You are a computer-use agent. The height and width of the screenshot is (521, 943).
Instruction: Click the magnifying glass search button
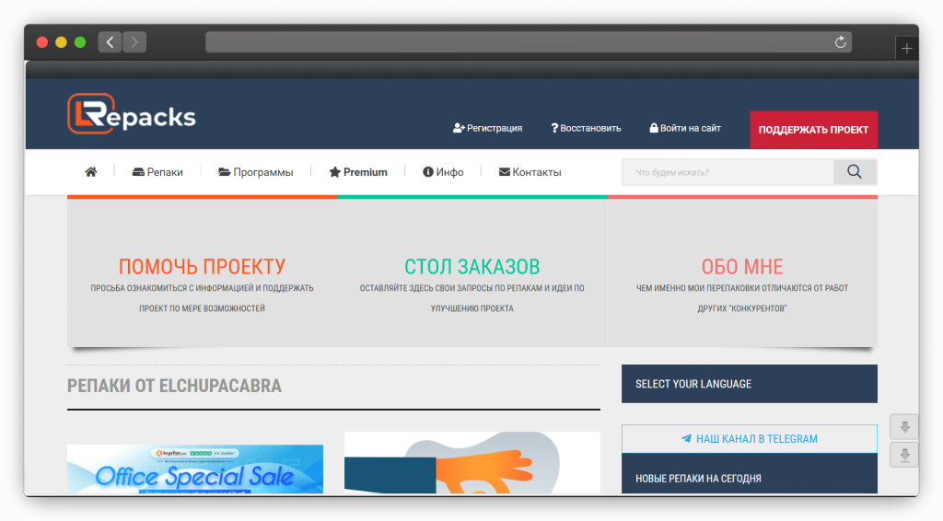tap(855, 172)
